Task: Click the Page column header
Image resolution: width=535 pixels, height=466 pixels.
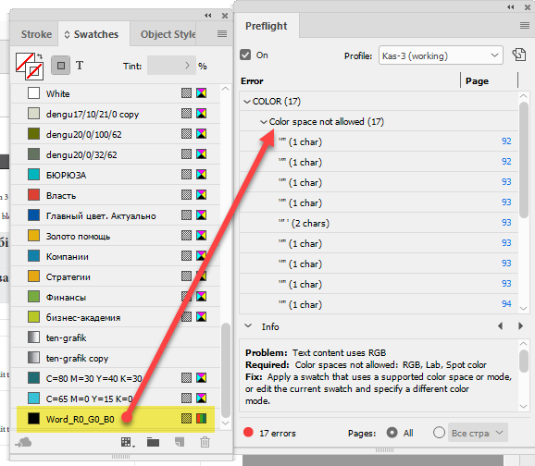Action: click(477, 81)
